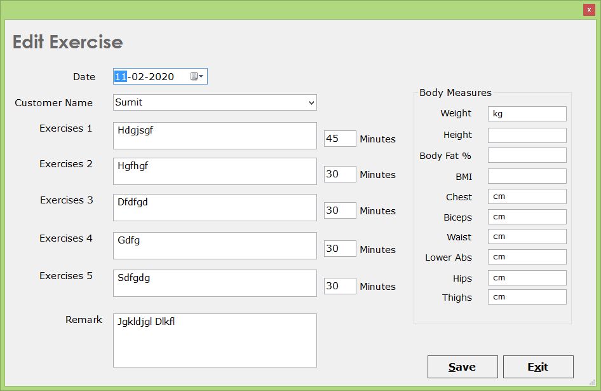
Task: Click the Exit button
Action: [538, 367]
